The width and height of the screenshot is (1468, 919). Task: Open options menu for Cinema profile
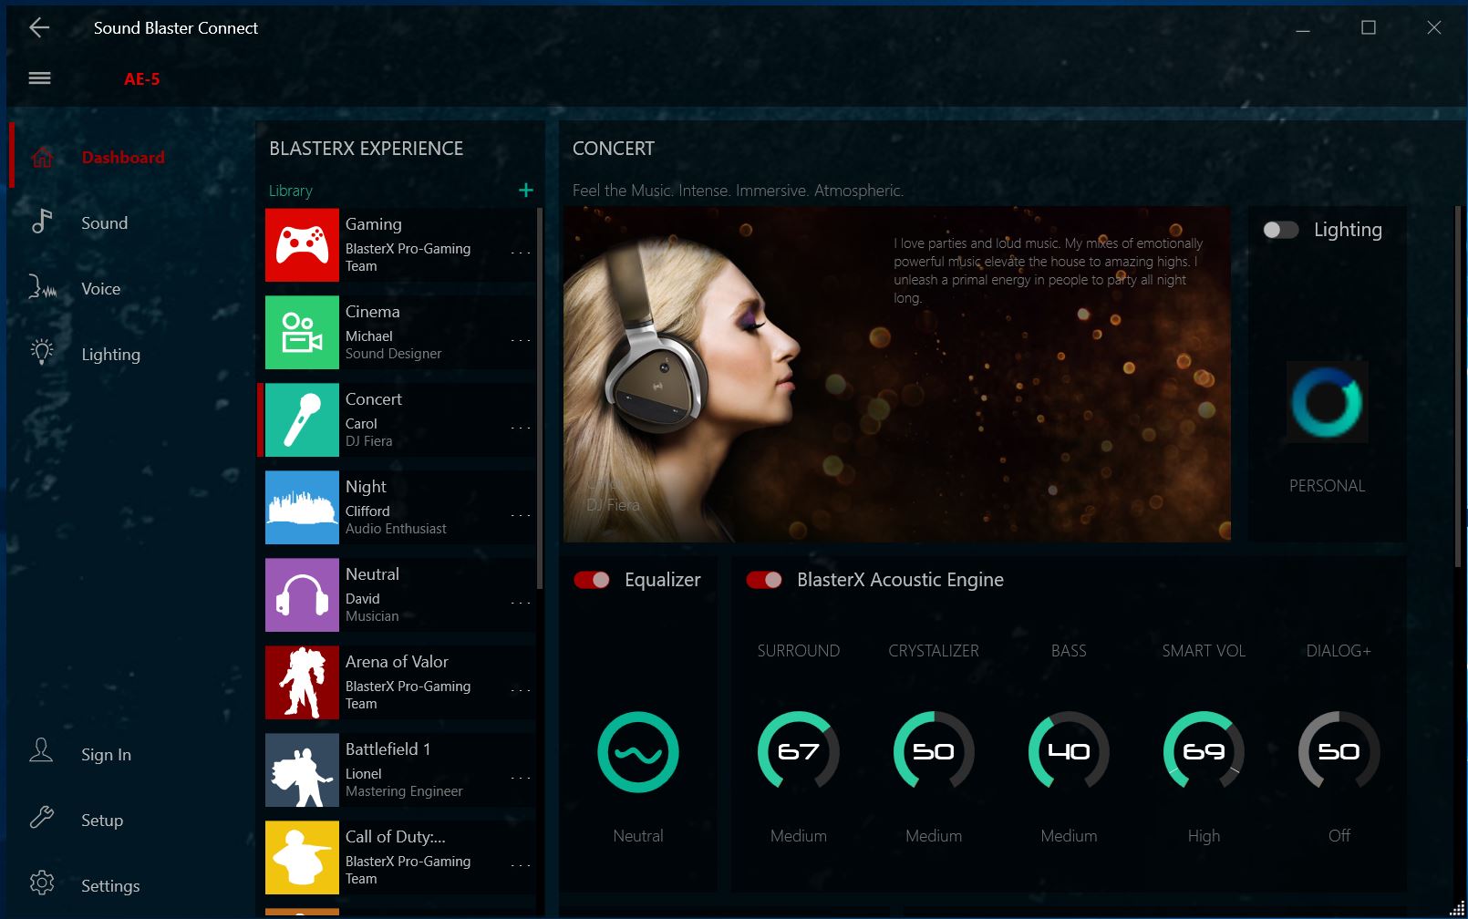tap(521, 340)
